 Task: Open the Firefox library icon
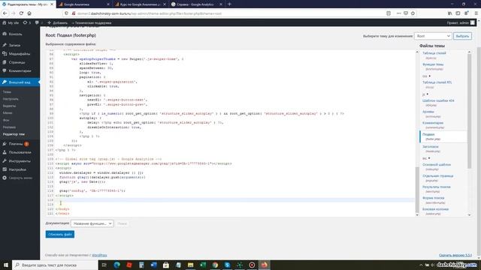pos(449,13)
